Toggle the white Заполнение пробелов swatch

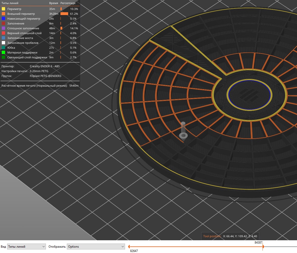(x=3, y=43)
